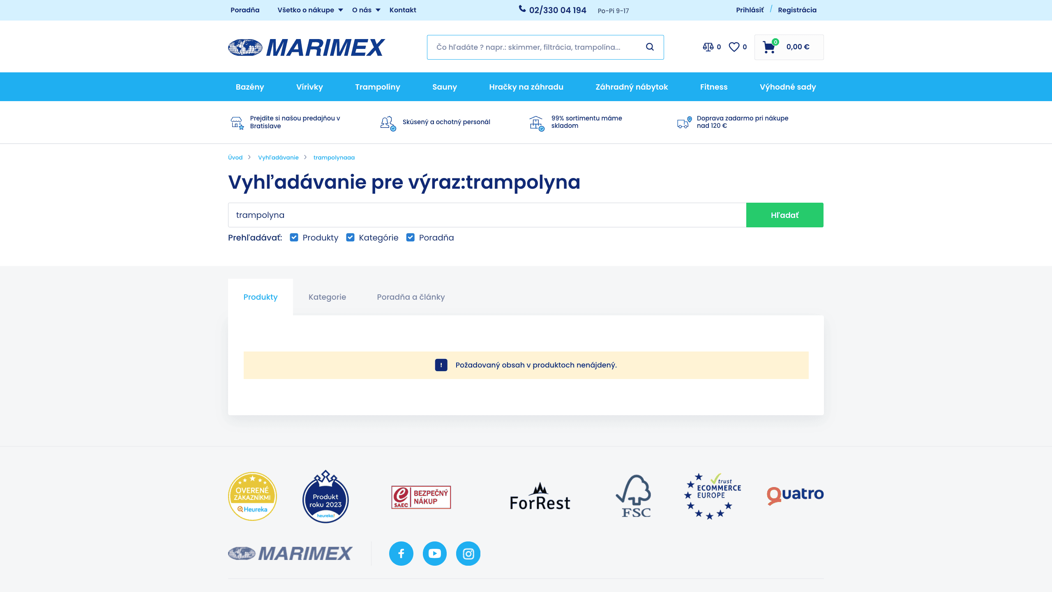
Task: Open the YouTube channel icon
Action: [x=435, y=554]
